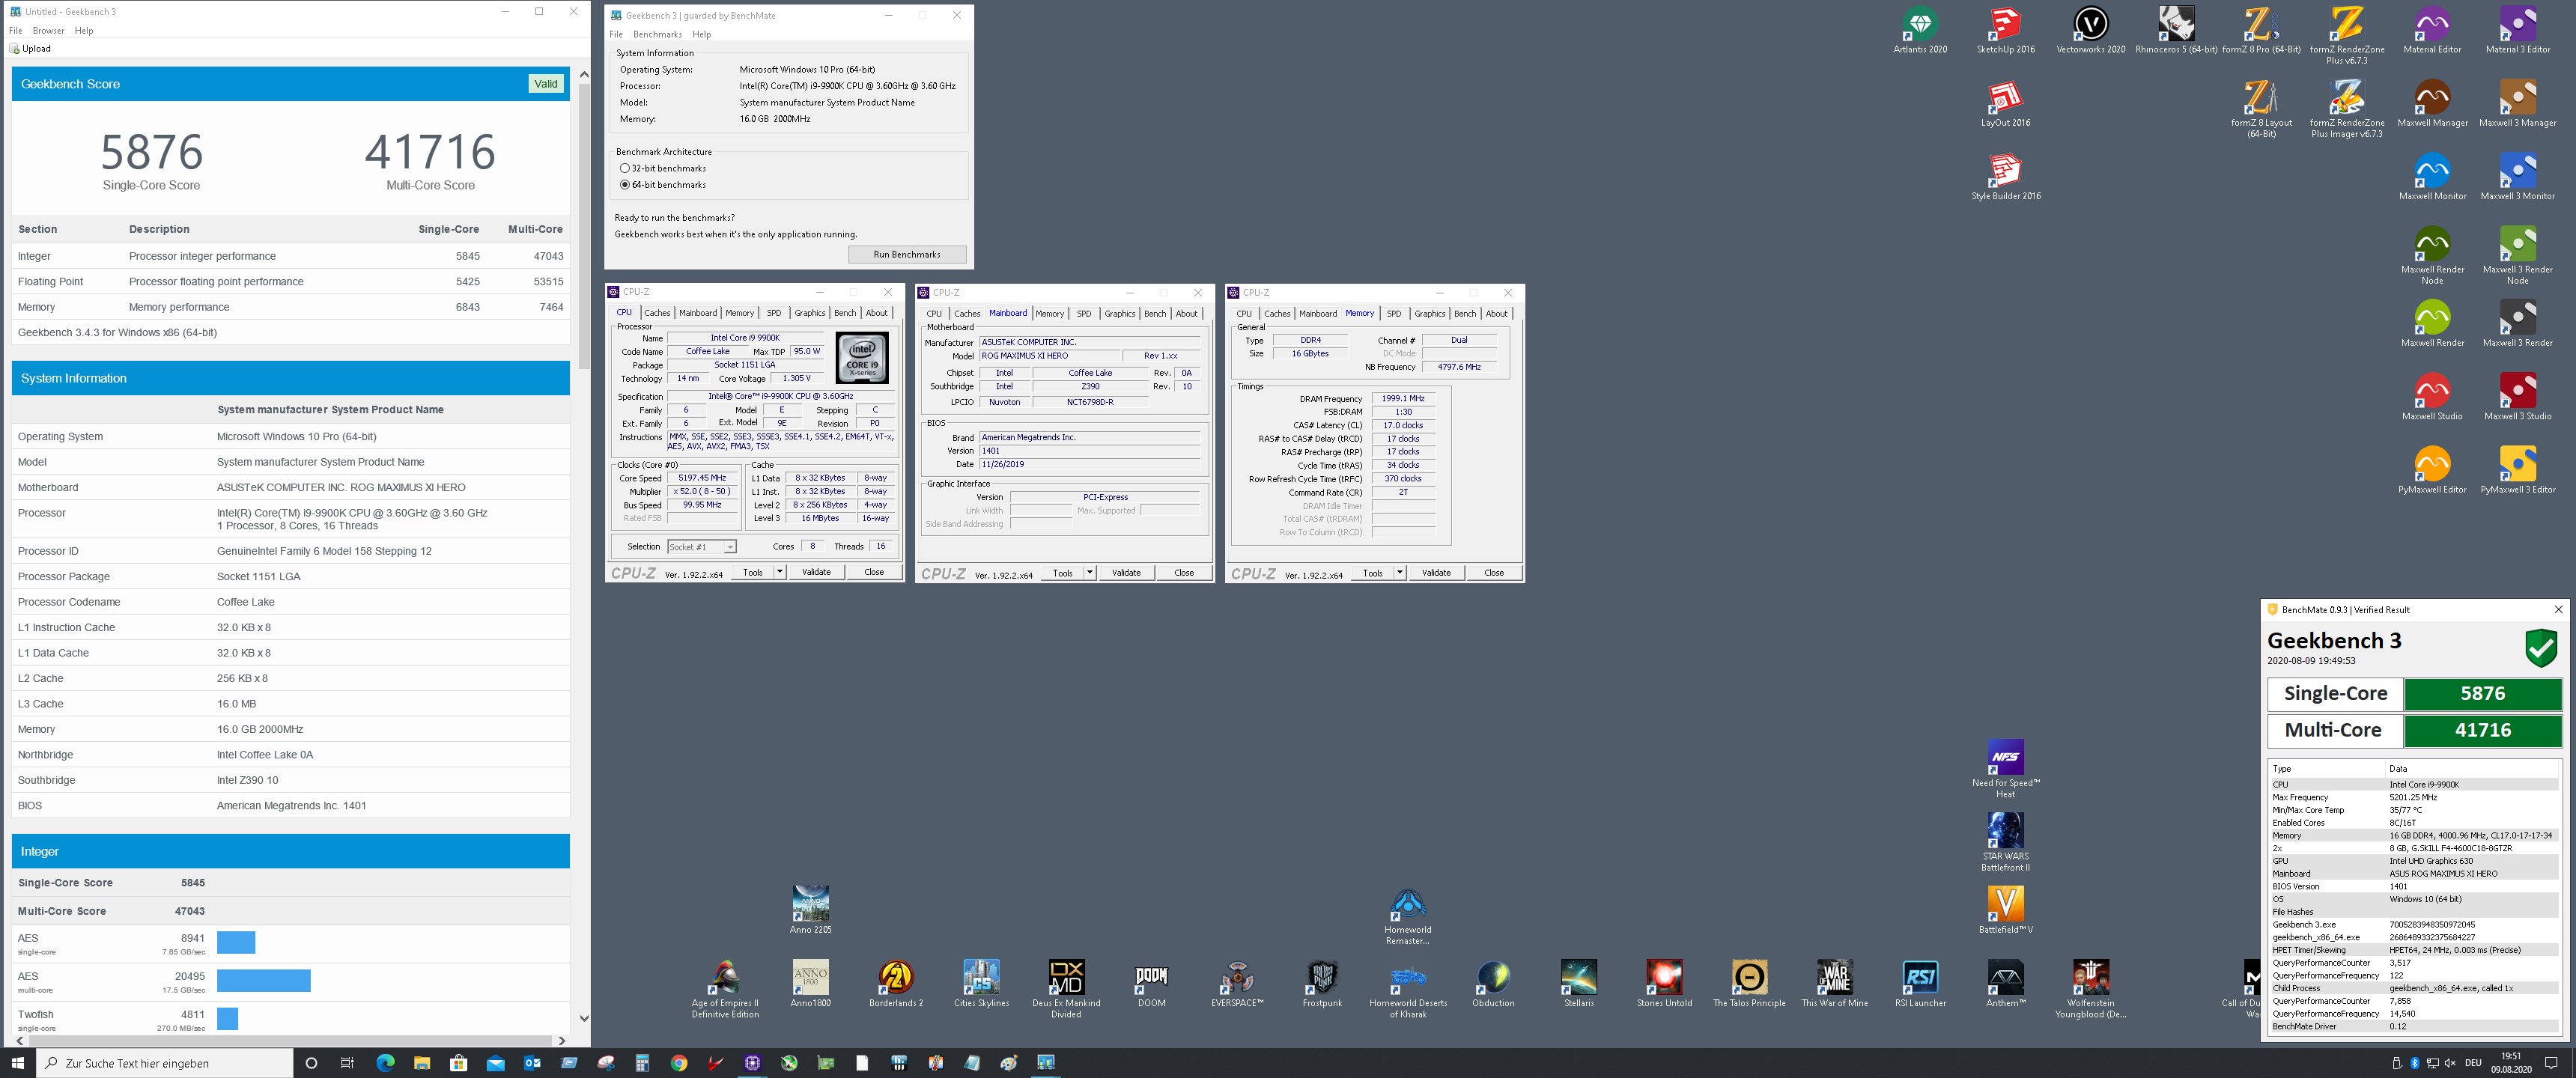Click the Geekbench vertical scrollbar thumb
2576x1078 pixels.
584,226
